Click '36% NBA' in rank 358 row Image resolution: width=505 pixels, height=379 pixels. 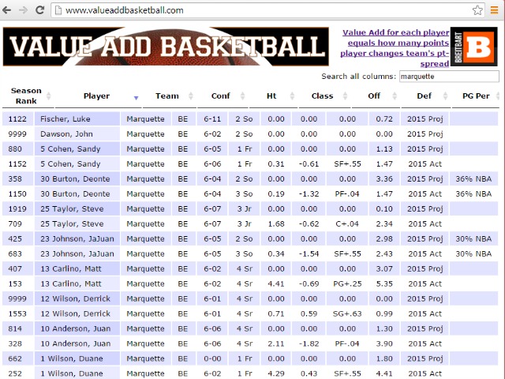pos(473,179)
